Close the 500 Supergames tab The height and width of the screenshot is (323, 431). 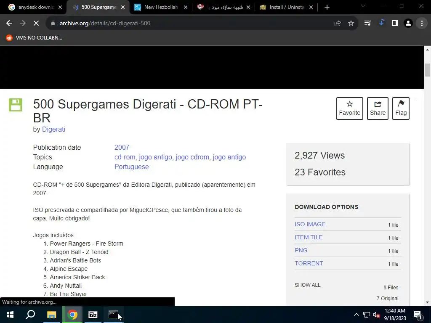(123, 8)
